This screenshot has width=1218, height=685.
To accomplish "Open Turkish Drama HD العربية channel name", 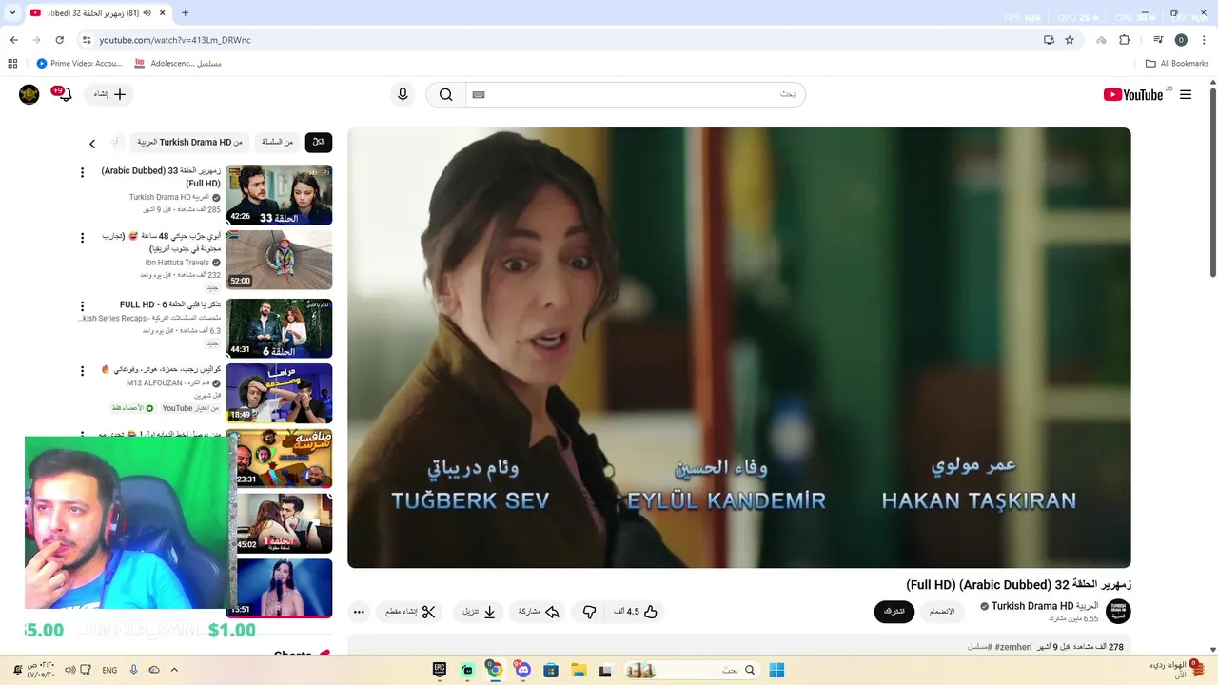I will (1045, 606).
